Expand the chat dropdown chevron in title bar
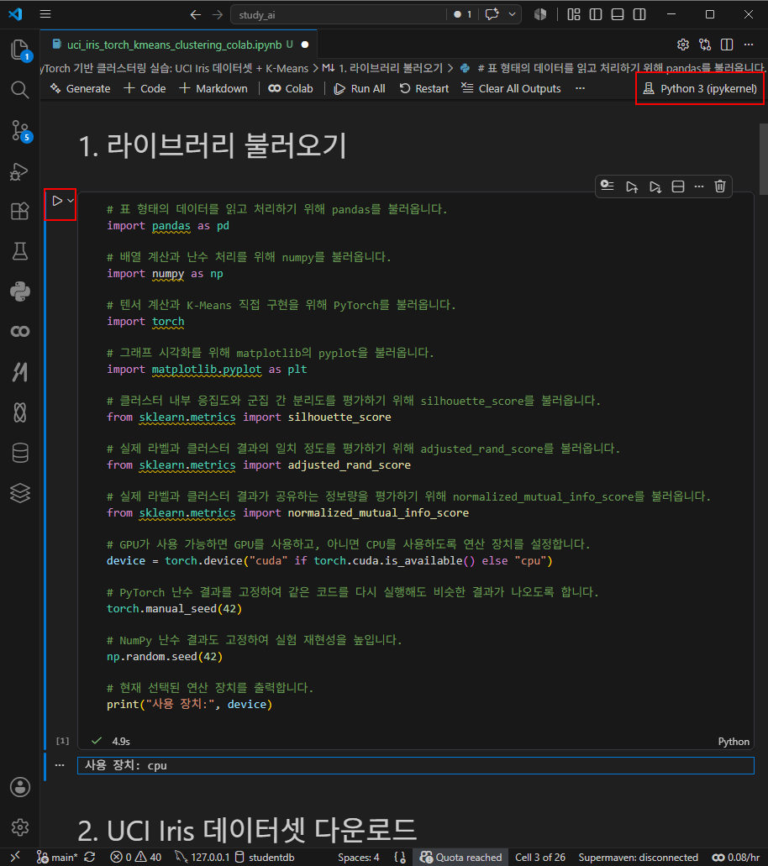 click(513, 14)
